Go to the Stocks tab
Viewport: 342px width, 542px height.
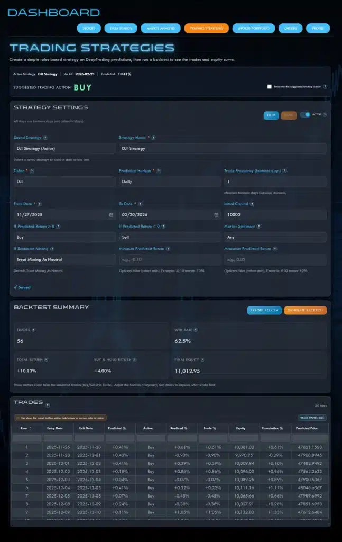coord(89,29)
